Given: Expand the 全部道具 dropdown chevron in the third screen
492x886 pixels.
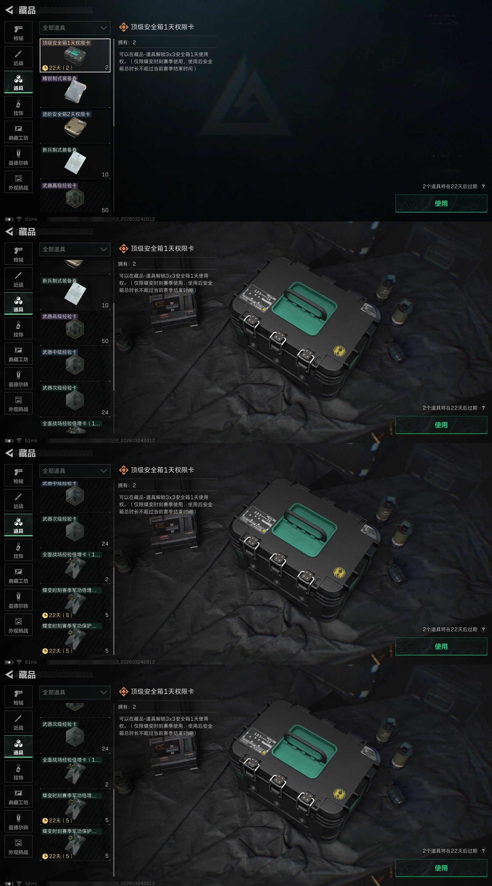Looking at the screenshot, I should click(x=104, y=471).
